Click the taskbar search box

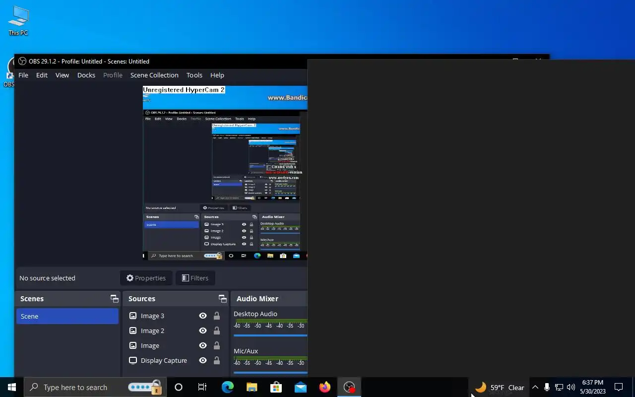click(94, 387)
